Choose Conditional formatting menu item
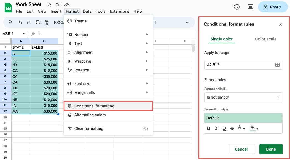290x160 pixels. [108, 106]
